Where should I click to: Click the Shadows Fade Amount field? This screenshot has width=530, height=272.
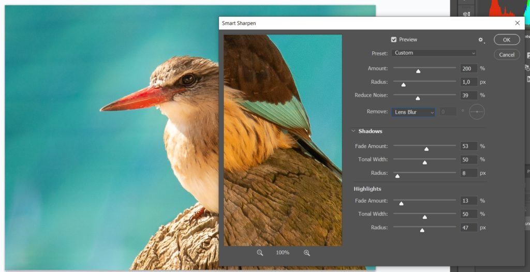[468, 146]
